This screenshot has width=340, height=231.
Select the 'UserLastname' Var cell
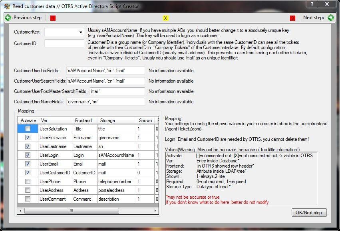point(55,146)
